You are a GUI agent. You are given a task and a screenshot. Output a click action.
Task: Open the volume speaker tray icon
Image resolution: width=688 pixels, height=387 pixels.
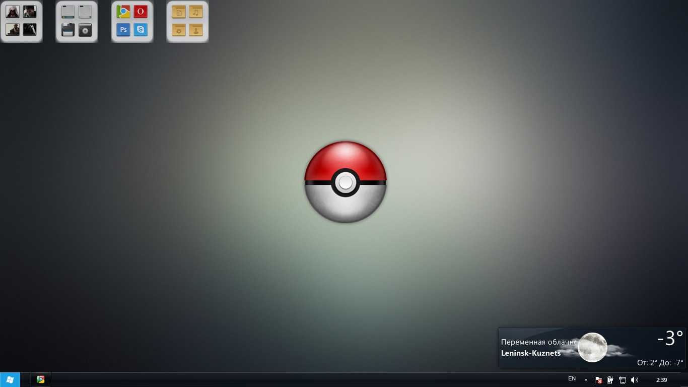pyautogui.click(x=635, y=380)
